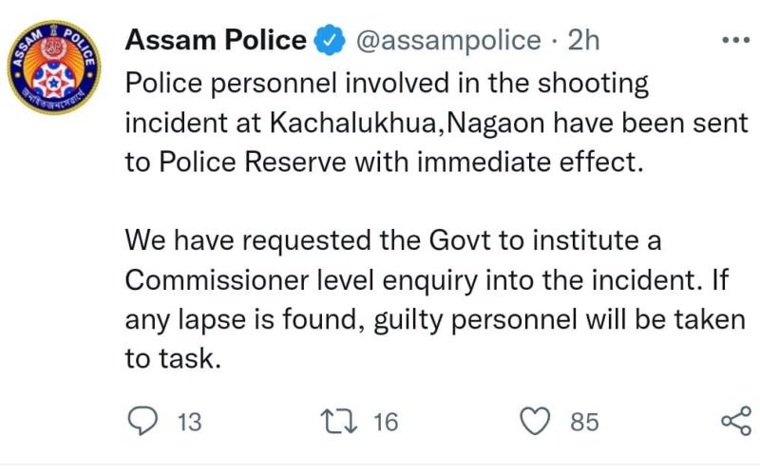Click the retweet count 16
760x475 pixels.
[x=386, y=422]
